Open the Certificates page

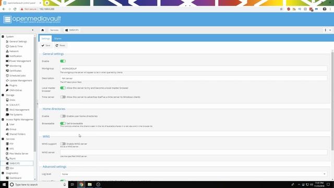pos(15,71)
